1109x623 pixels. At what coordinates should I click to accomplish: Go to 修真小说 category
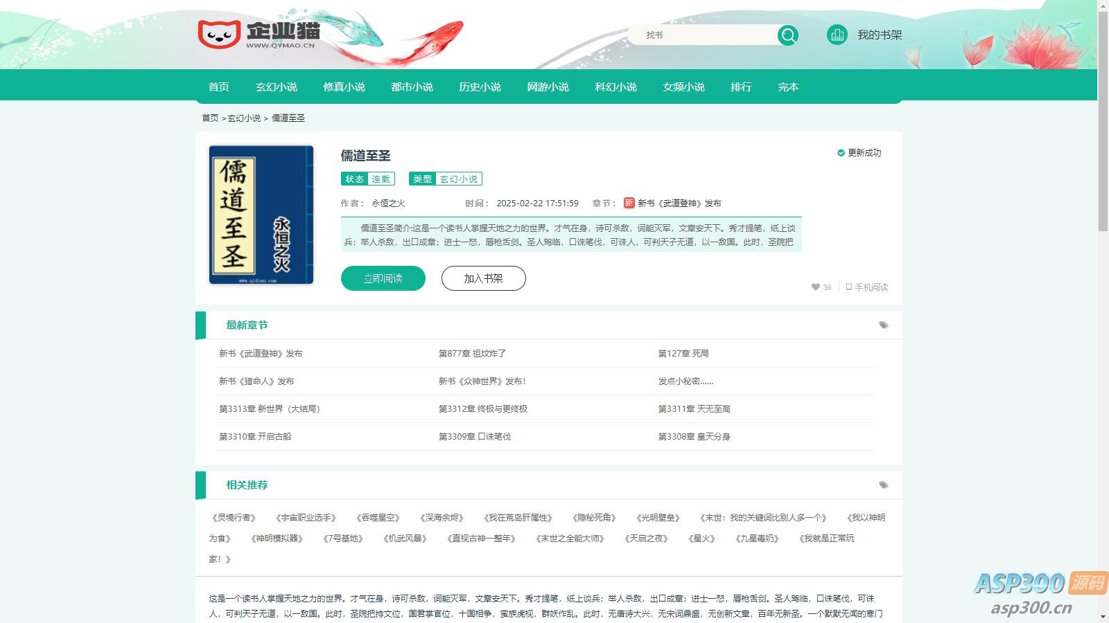(344, 87)
